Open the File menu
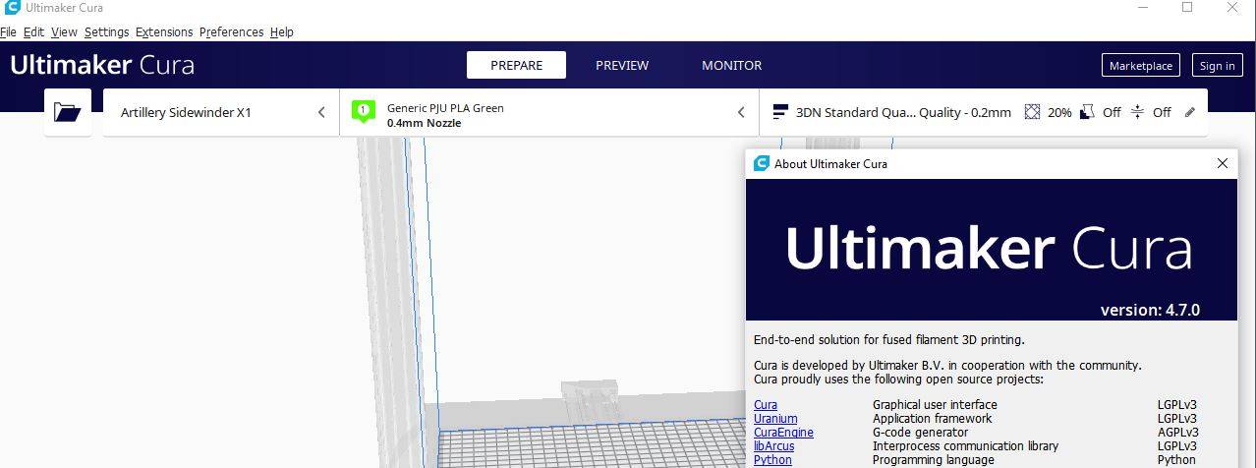The image size is (1256, 468). coord(9,31)
